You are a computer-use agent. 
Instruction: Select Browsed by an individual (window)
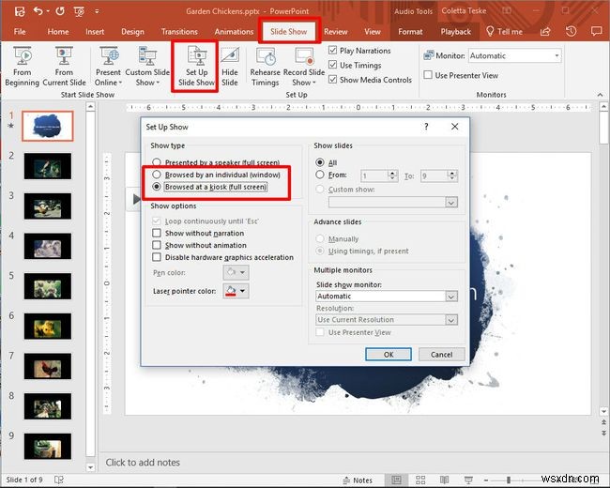(157, 175)
